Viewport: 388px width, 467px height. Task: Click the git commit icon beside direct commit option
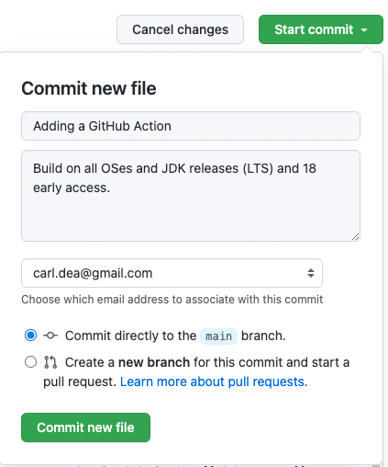pyautogui.click(x=50, y=336)
